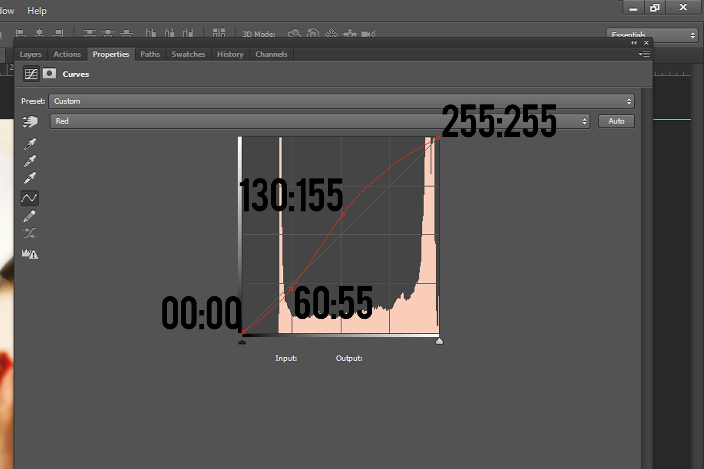The image size is (704, 469).
Task: Click the Auto button
Action: [x=616, y=121]
